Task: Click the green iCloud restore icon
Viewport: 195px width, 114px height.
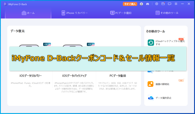Action: (151, 42)
